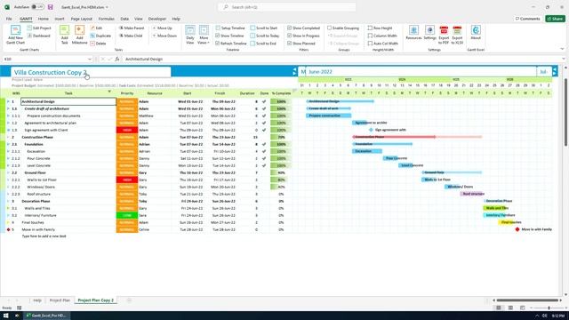Click Edit in the Tasks group
Screen dimensions: 569x320
coord(97,28)
